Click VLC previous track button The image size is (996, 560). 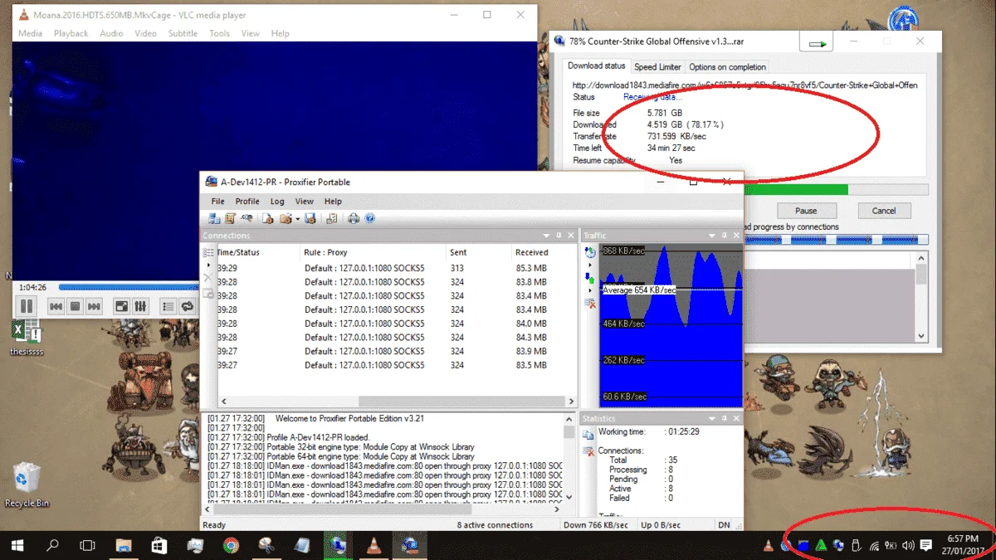click(56, 306)
